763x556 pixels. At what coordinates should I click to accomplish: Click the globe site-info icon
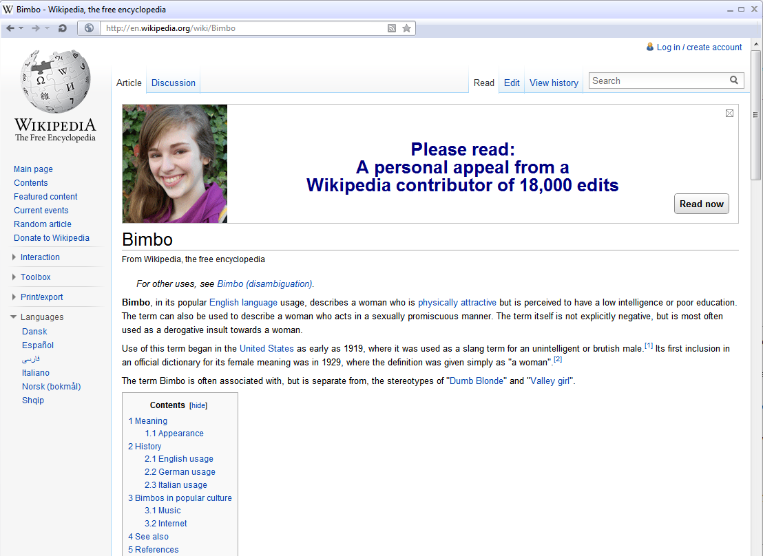pyautogui.click(x=89, y=28)
